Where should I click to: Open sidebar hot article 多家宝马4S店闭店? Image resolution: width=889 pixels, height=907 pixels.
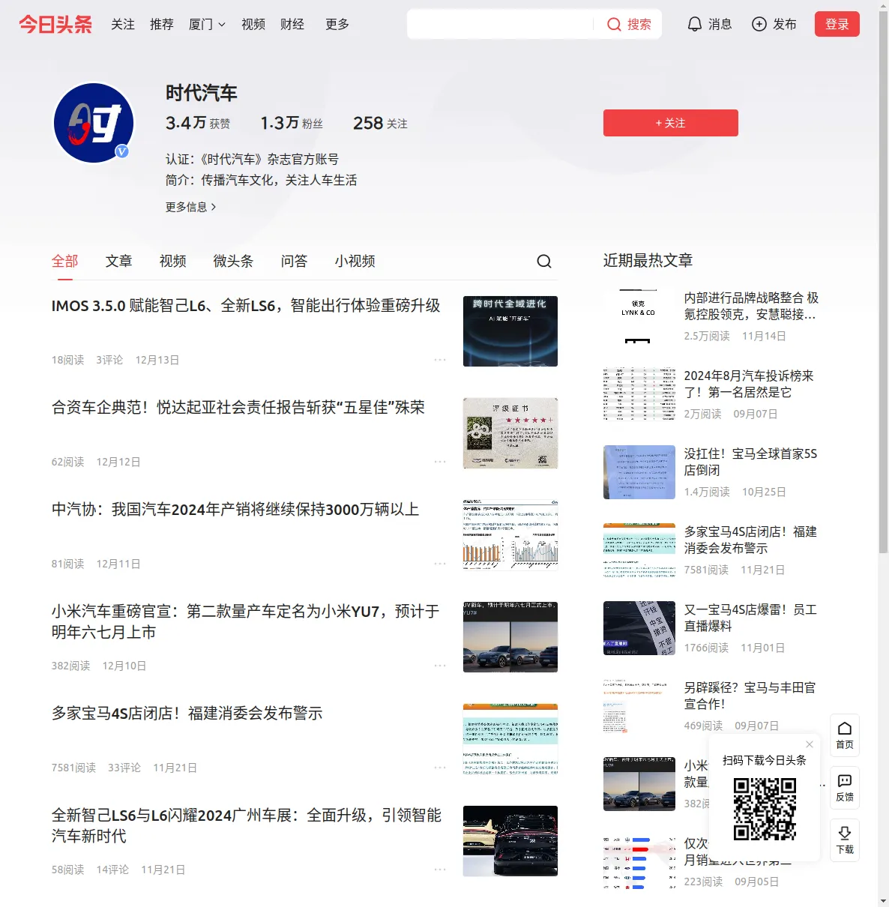click(x=750, y=540)
